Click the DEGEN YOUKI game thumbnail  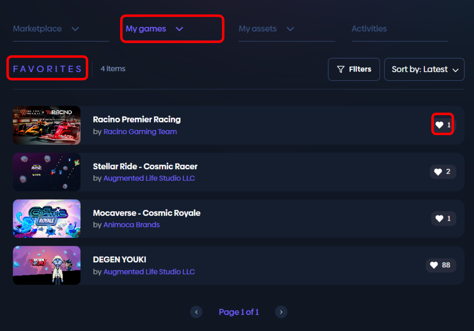47,265
